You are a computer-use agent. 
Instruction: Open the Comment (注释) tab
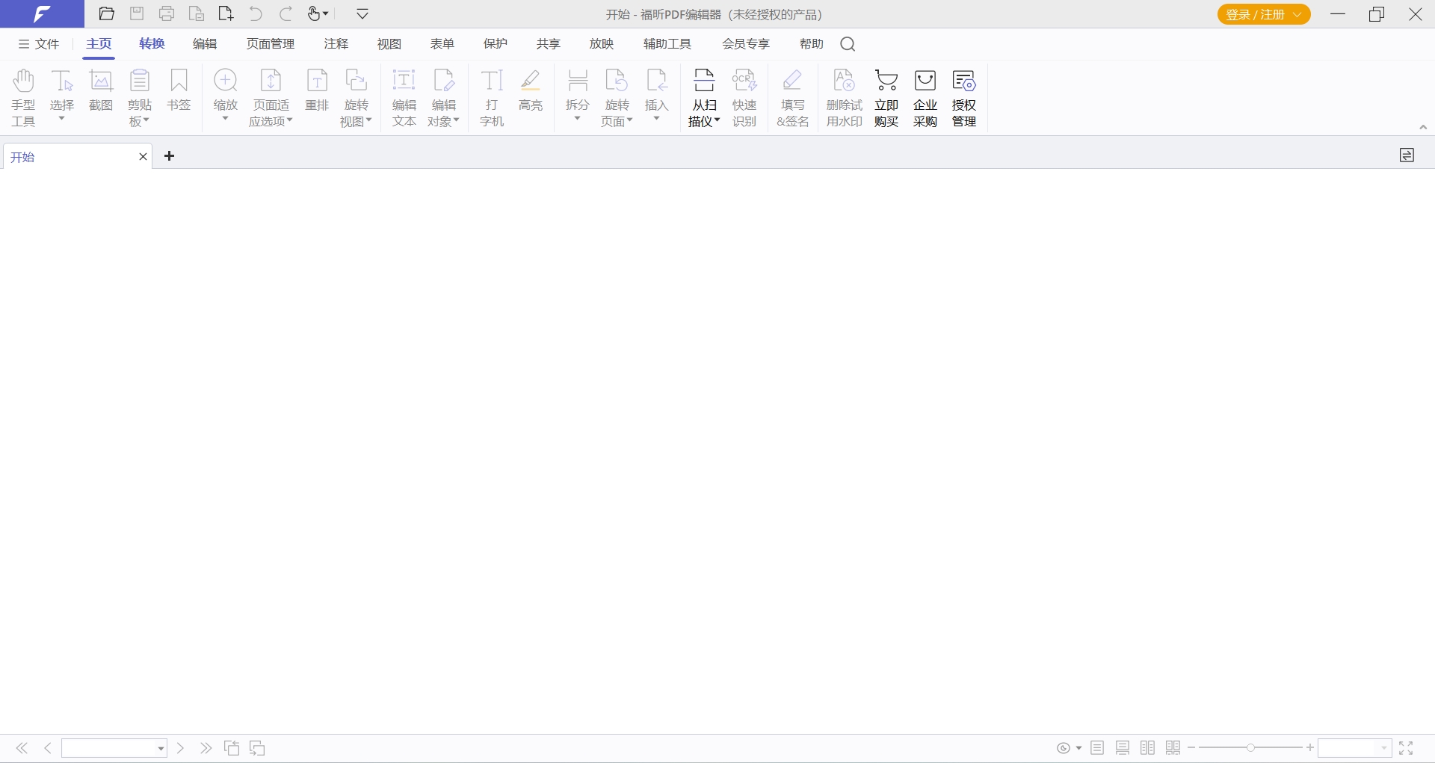[336, 44]
